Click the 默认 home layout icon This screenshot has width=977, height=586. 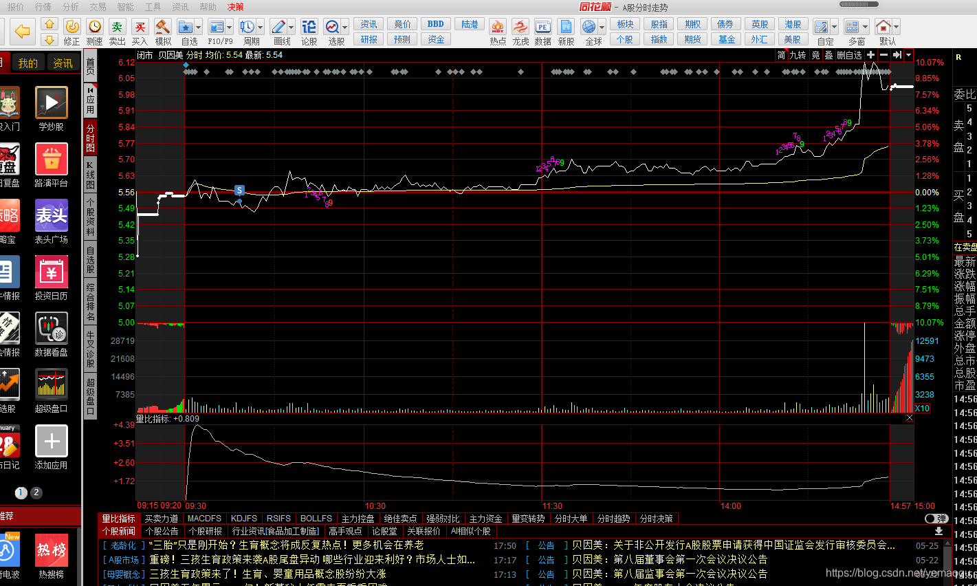[883, 27]
